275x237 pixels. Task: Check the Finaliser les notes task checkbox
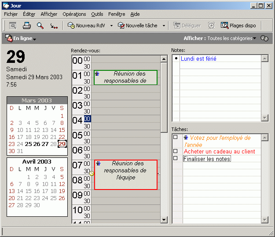pyautogui.click(x=176, y=158)
